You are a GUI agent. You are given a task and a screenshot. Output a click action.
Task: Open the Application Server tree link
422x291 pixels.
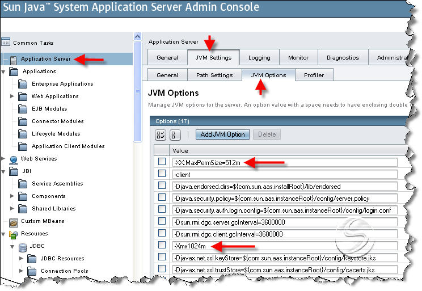46,58
